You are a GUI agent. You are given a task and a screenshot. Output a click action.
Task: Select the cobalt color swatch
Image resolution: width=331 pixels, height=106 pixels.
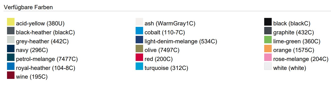[x=139, y=31]
